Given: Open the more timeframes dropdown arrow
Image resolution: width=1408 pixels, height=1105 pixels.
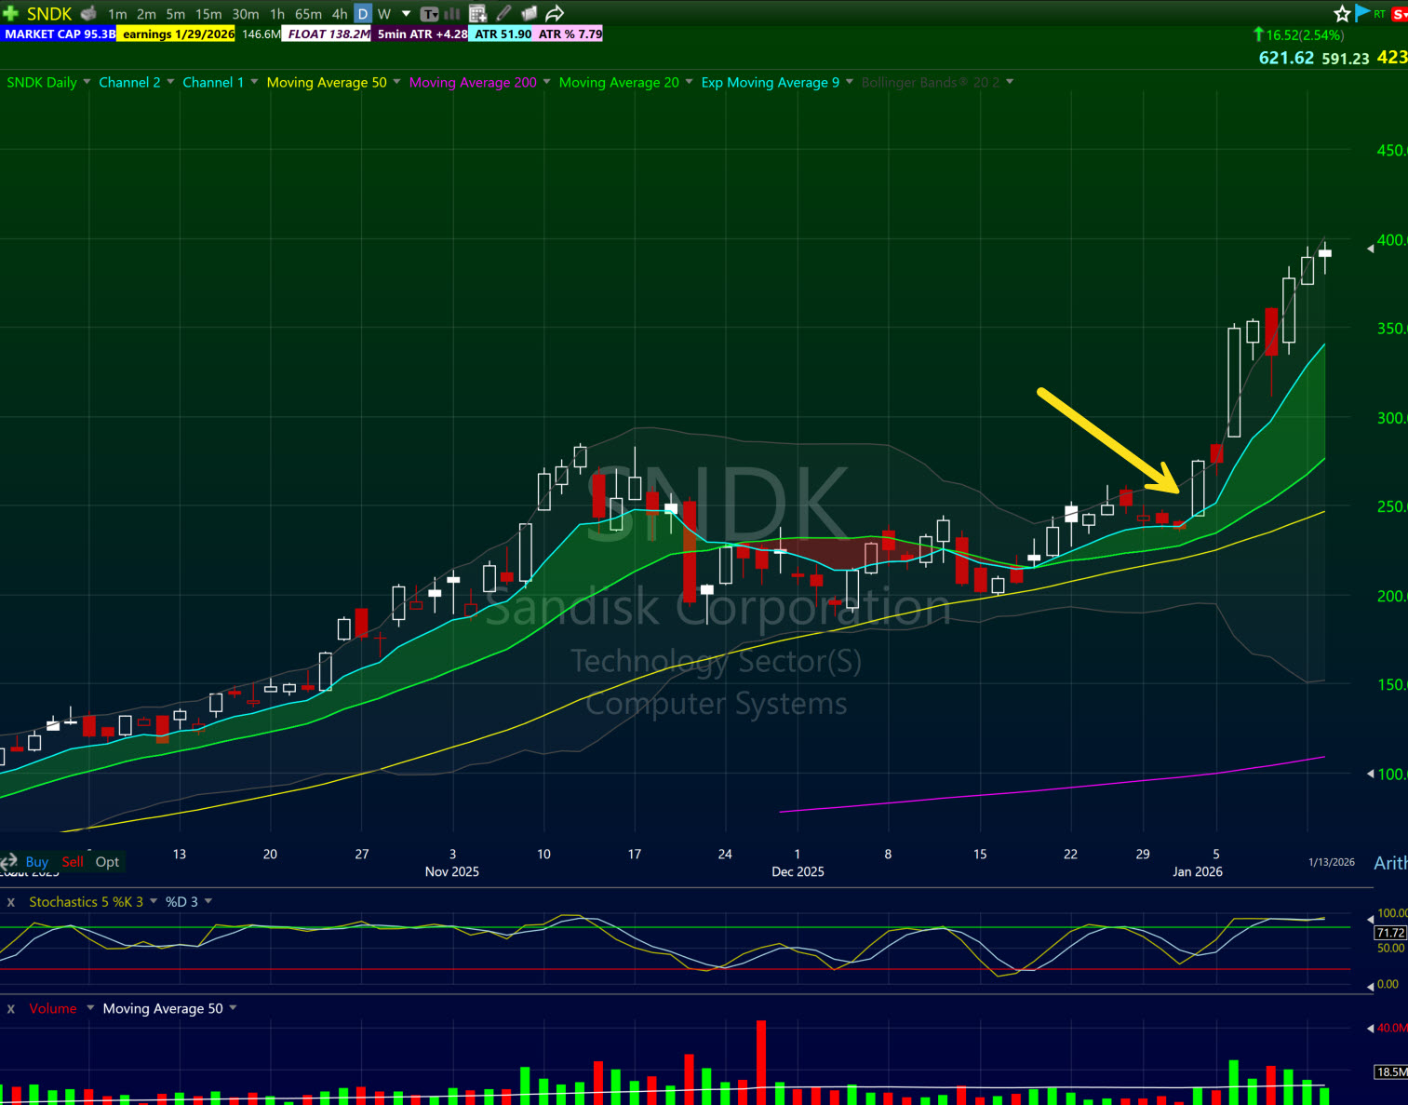Looking at the screenshot, I should 406,14.
